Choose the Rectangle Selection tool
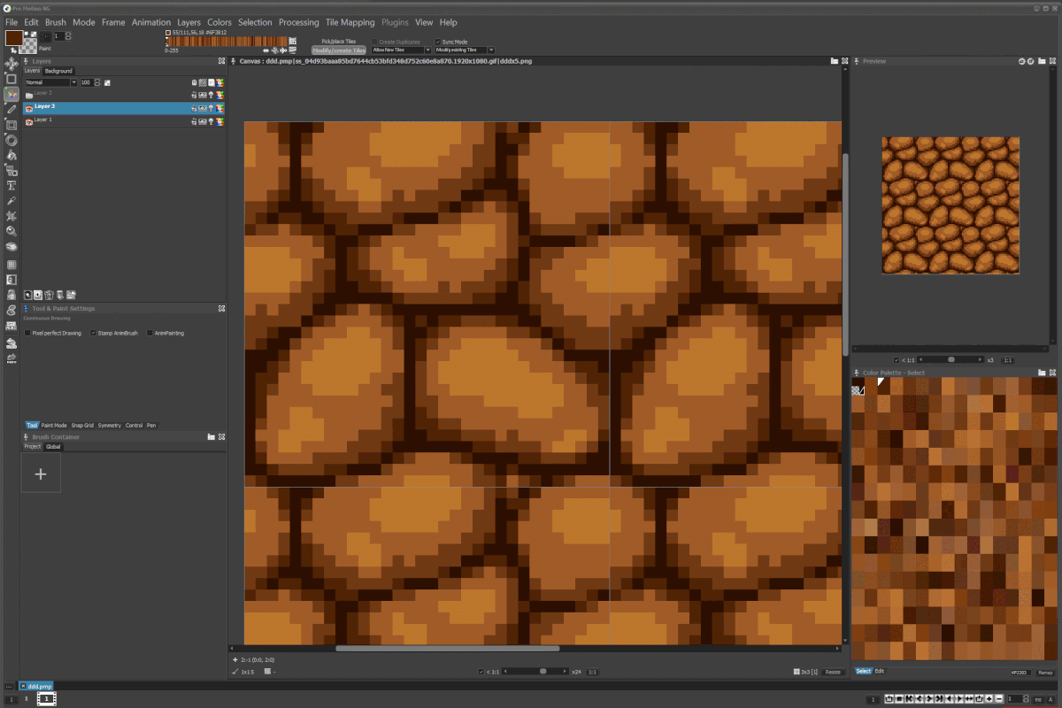 coord(12,78)
